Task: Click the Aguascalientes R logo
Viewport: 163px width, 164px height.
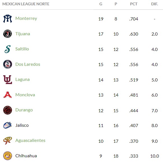Action: point(8,140)
